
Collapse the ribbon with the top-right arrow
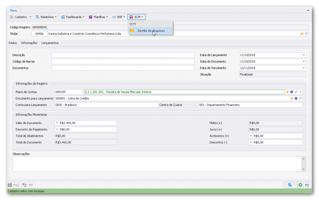click(308, 10)
